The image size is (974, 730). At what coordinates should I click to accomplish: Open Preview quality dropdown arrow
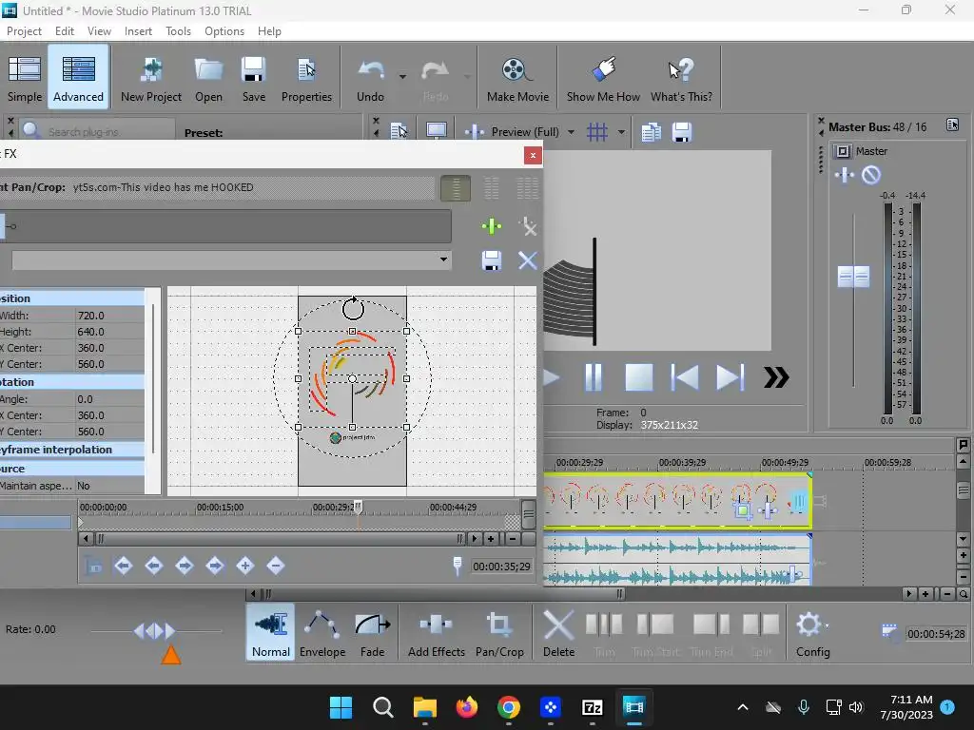pos(571,131)
